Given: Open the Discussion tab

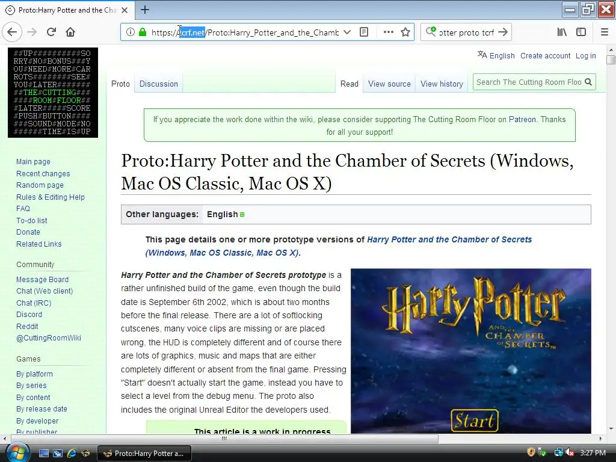Looking at the screenshot, I should 159,84.
